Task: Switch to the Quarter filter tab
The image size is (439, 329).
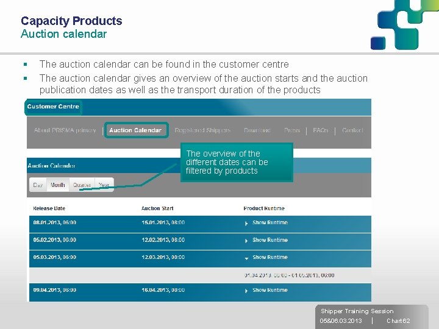Action: point(82,185)
